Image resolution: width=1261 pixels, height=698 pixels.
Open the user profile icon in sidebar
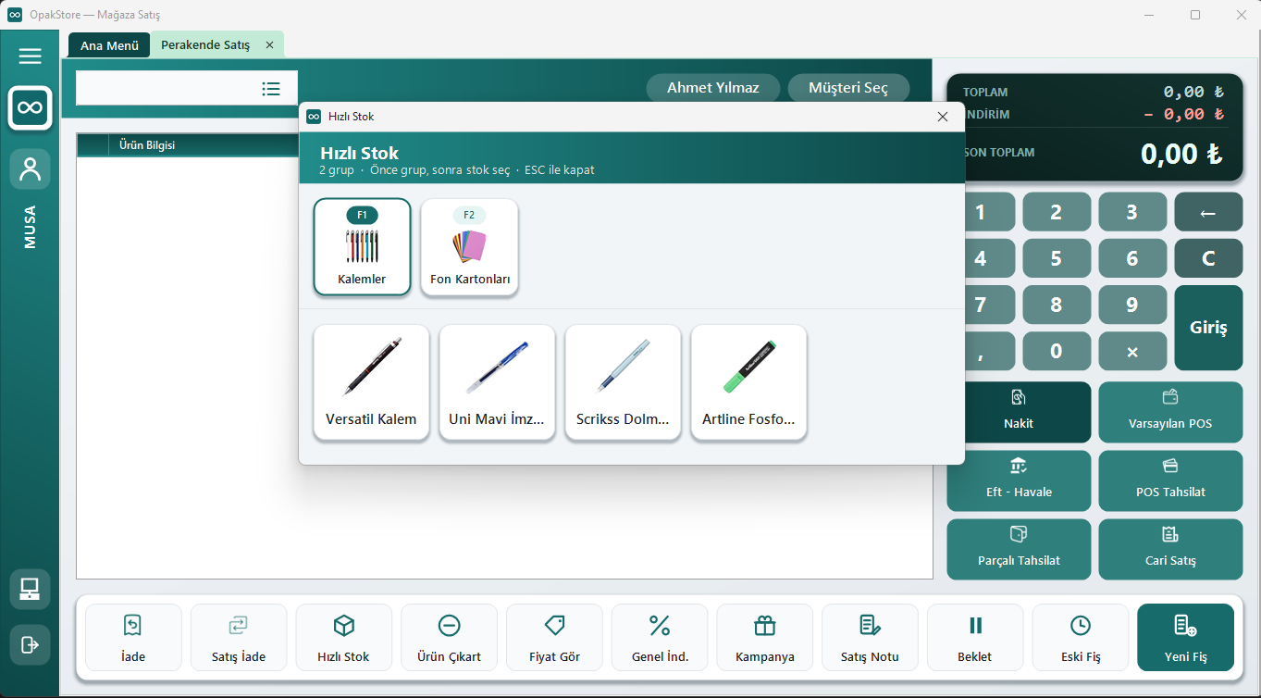[30, 169]
